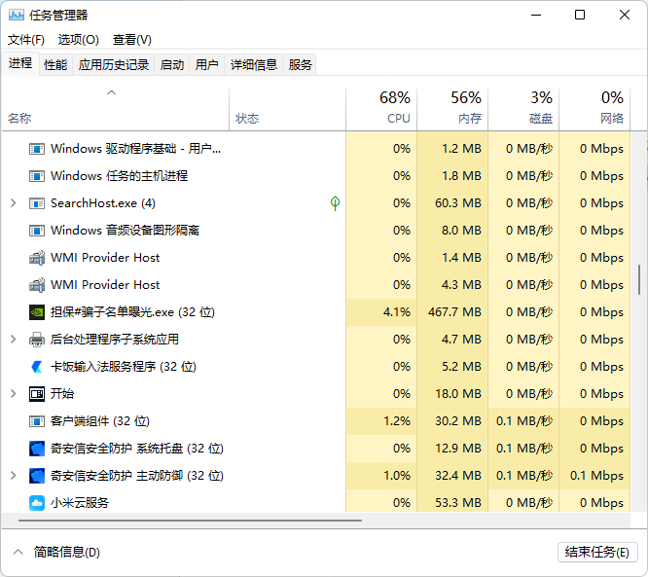Click the 卡饭输入法服务程序 icon
648x577 pixels.
[x=37, y=367]
